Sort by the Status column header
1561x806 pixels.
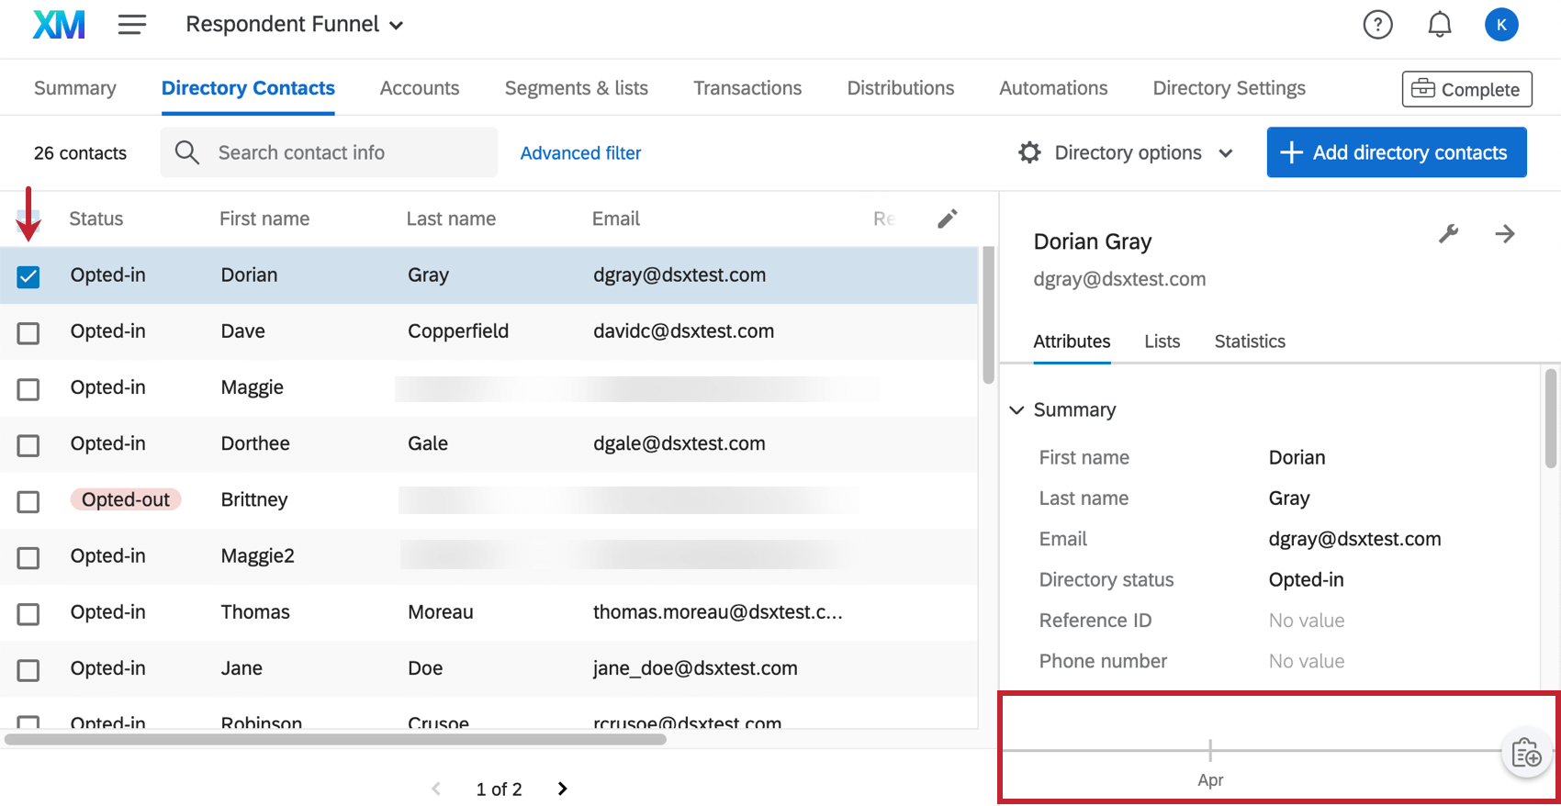coord(96,218)
